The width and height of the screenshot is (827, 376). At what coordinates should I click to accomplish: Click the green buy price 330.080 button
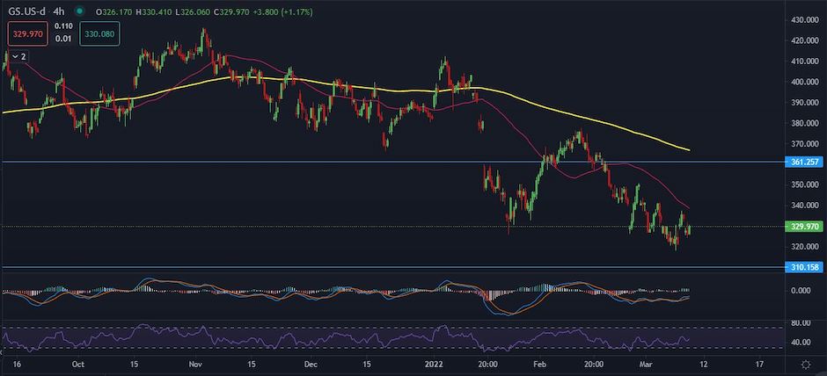pyautogui.click(x=99, y=34)
